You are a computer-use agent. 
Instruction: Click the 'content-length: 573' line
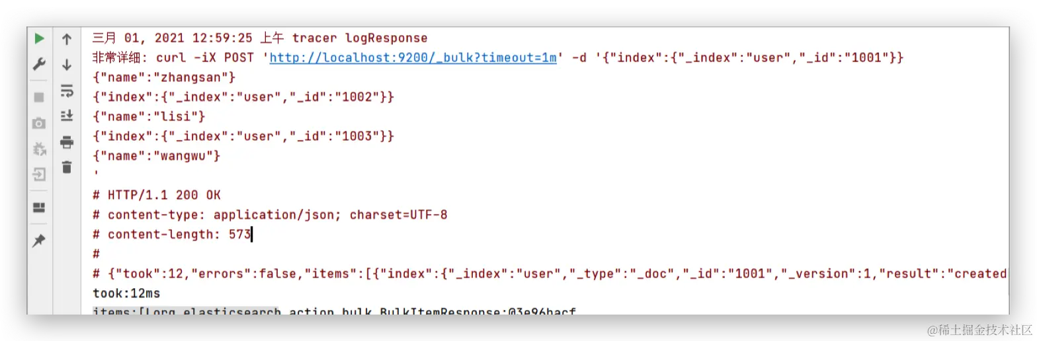[172, 234]
